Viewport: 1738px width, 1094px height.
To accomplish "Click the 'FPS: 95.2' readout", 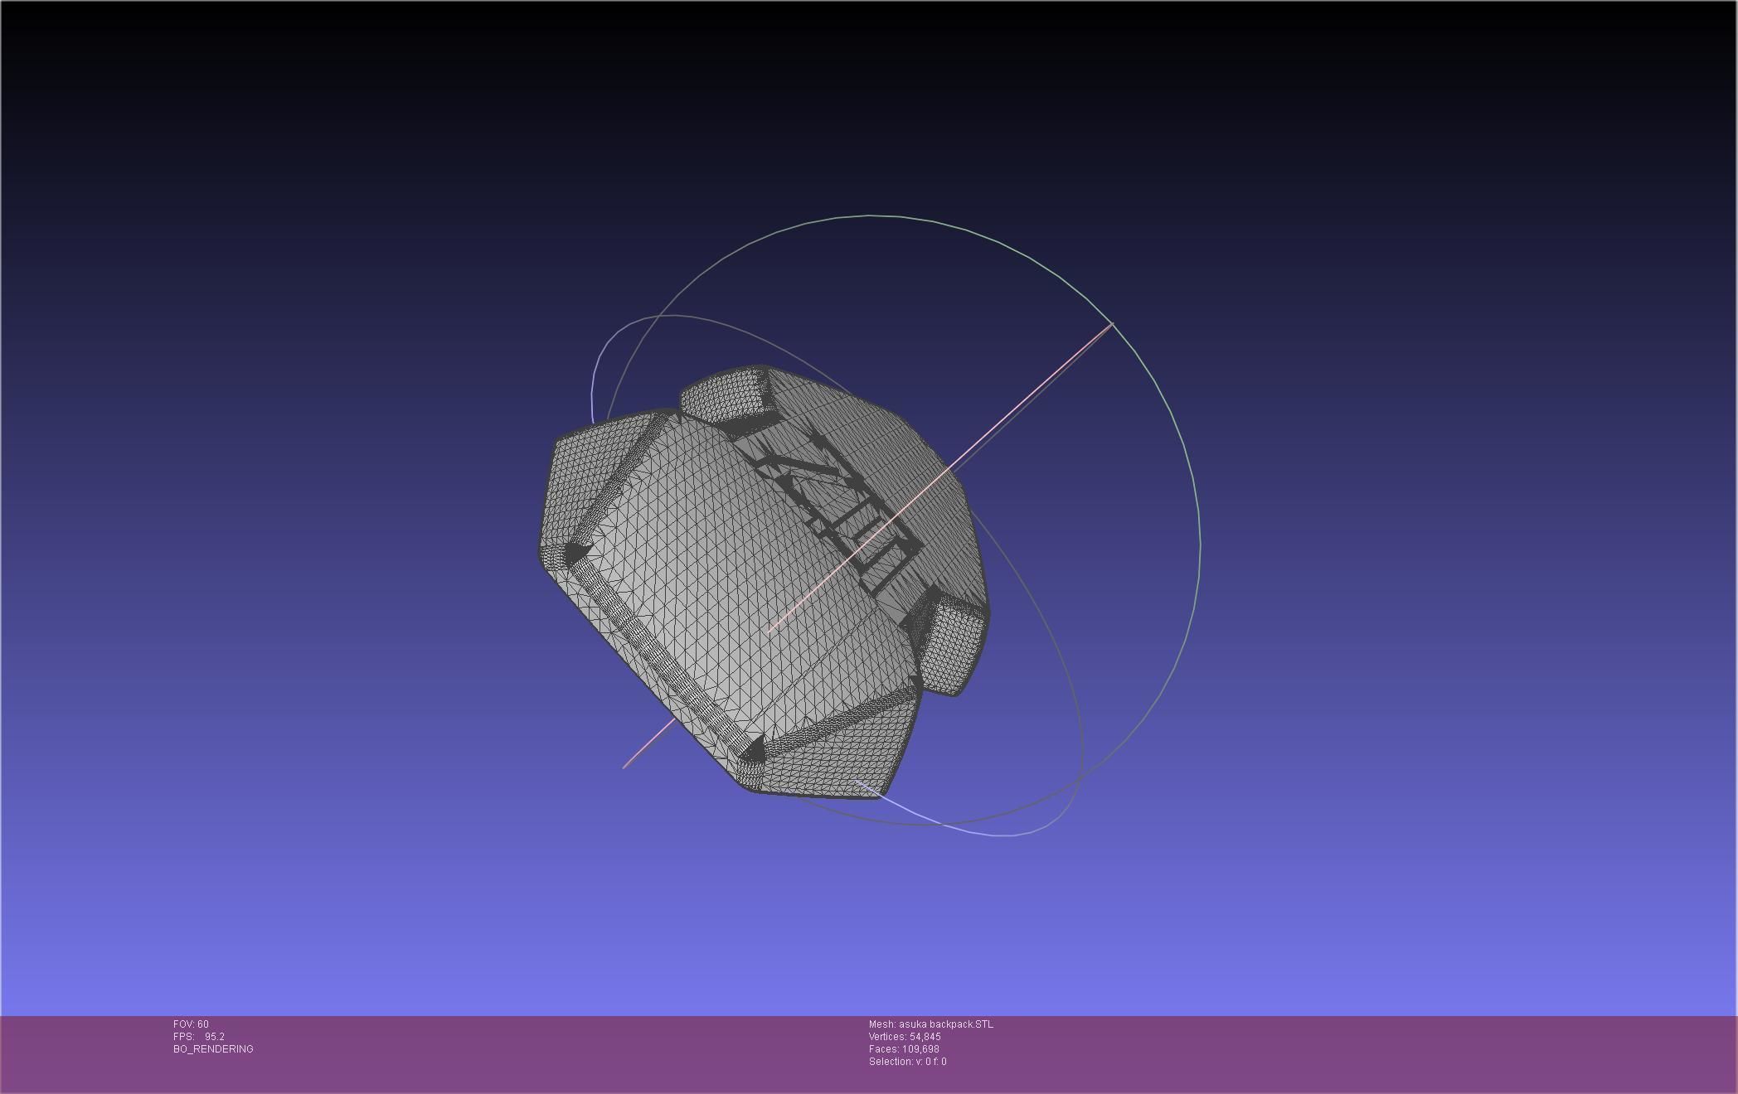I will 199,1037.
